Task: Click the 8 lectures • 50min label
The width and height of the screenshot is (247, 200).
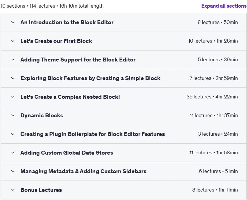Action: tap(218, 23)
